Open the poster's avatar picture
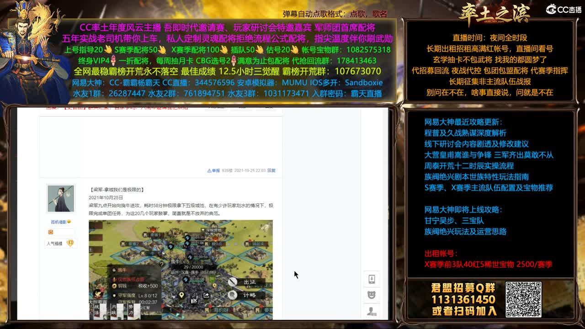This screenshot has width=585, height=329. point(61,199)
